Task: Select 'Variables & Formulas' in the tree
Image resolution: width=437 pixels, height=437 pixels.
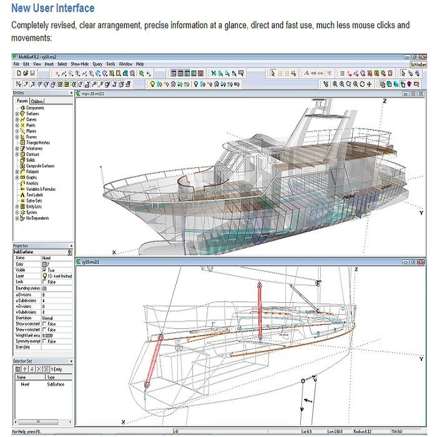Action: (x=41, y=189)
